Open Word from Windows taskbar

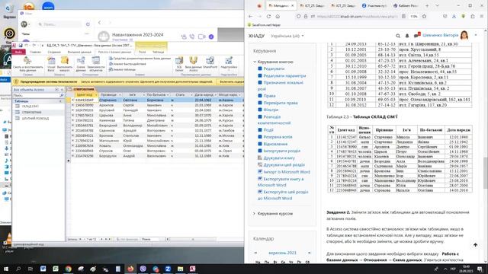pos(43,269)
